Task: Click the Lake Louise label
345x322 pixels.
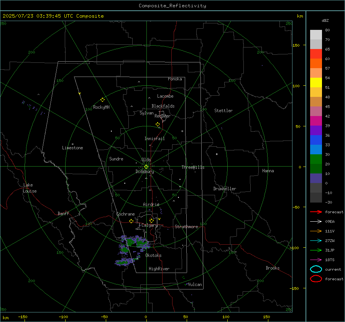Action: pyautogui.click(x=30, y=188)
